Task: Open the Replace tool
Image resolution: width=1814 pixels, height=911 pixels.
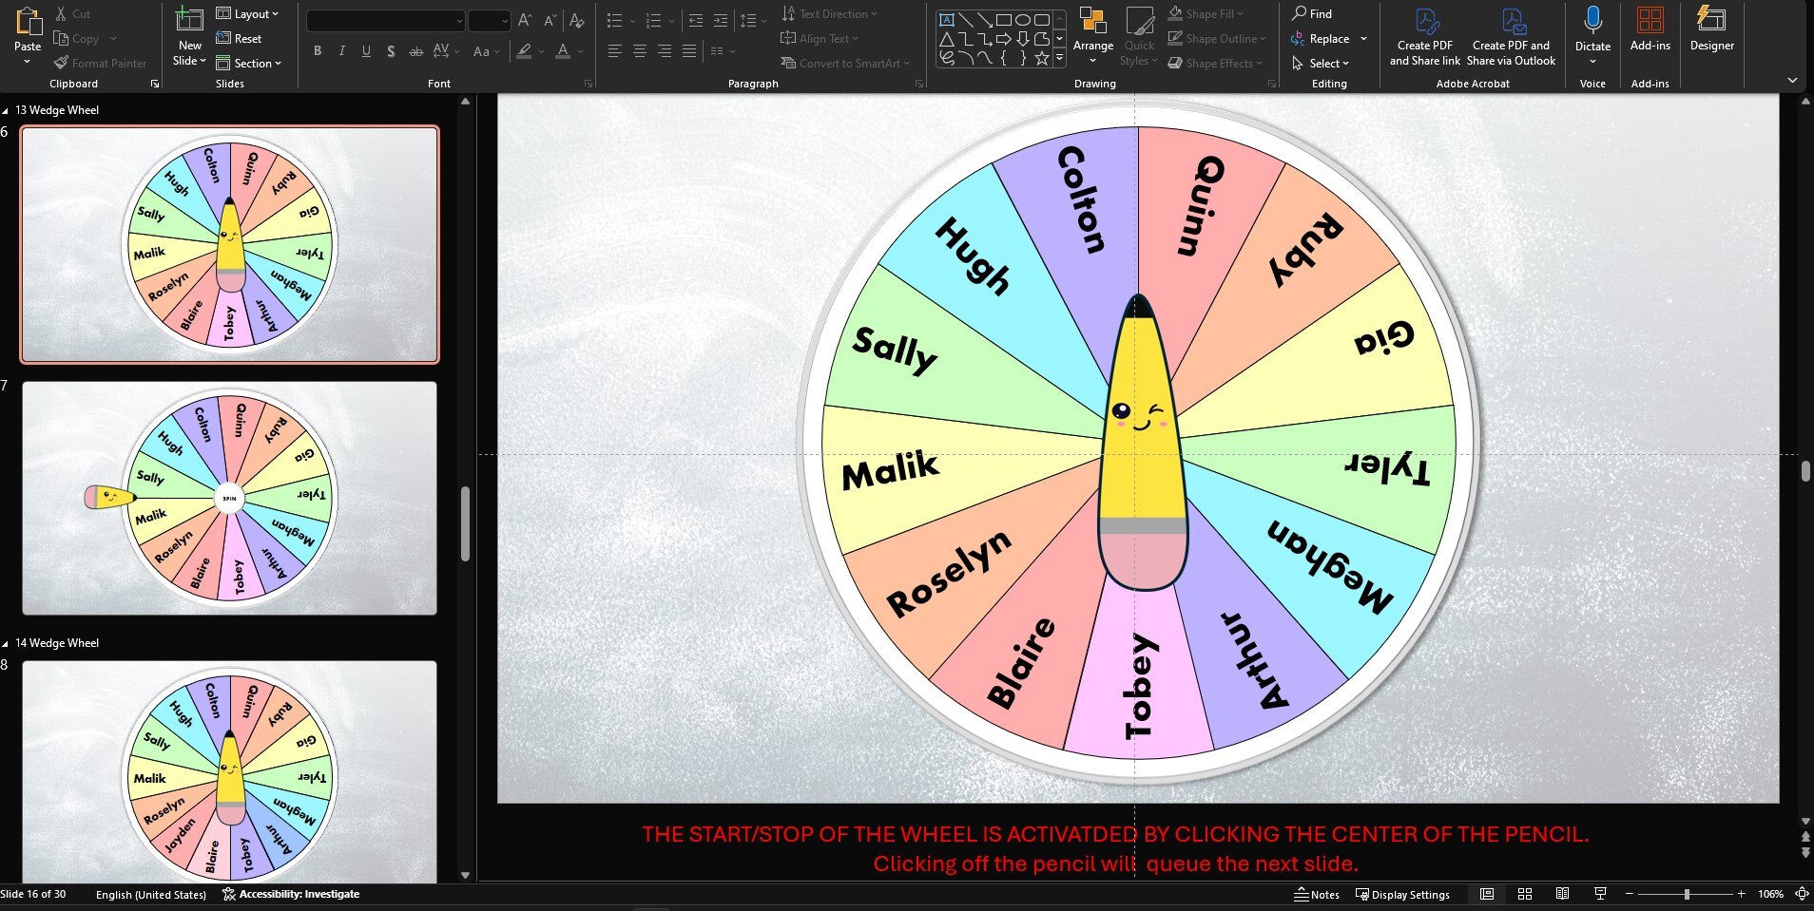Action: tap(1328, 38)
